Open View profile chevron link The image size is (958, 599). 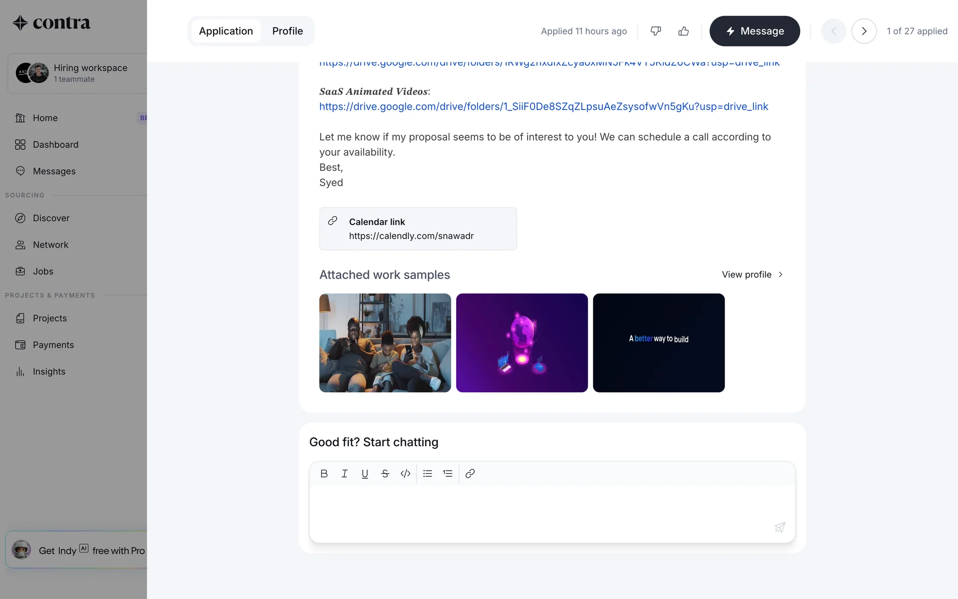pyautogui.click(x=752, y=275)
